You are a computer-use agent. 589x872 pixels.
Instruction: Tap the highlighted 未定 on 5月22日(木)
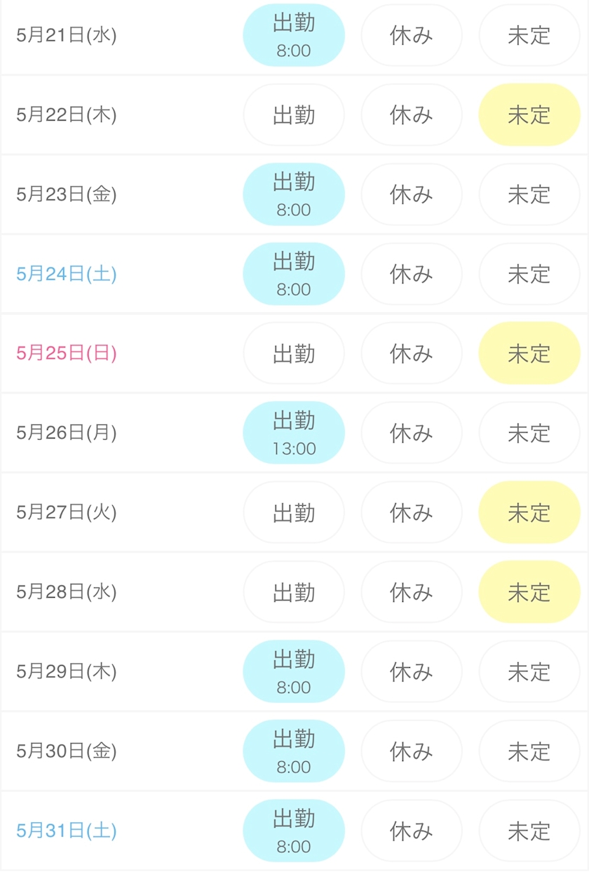[529, 115]
